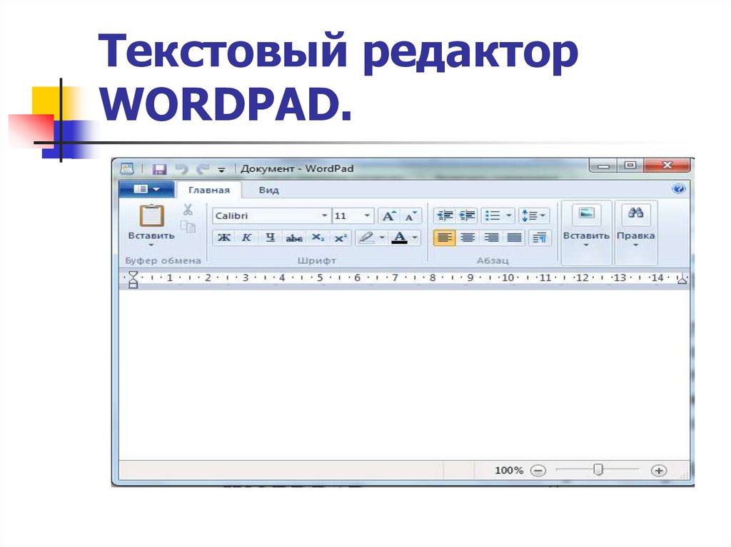Center align the text

click(x=468, y=238)
